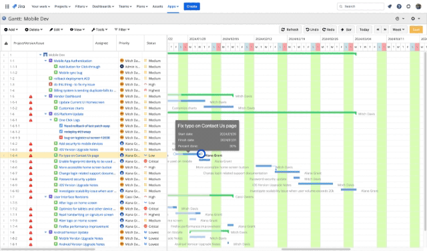
Task: Redo the last change
Action: tap(328, 29)
